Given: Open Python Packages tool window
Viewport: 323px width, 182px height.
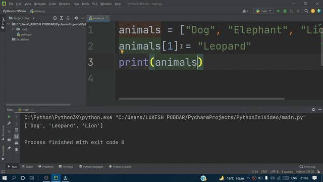Looking at the screenshot, I should (x=91, y=167).
